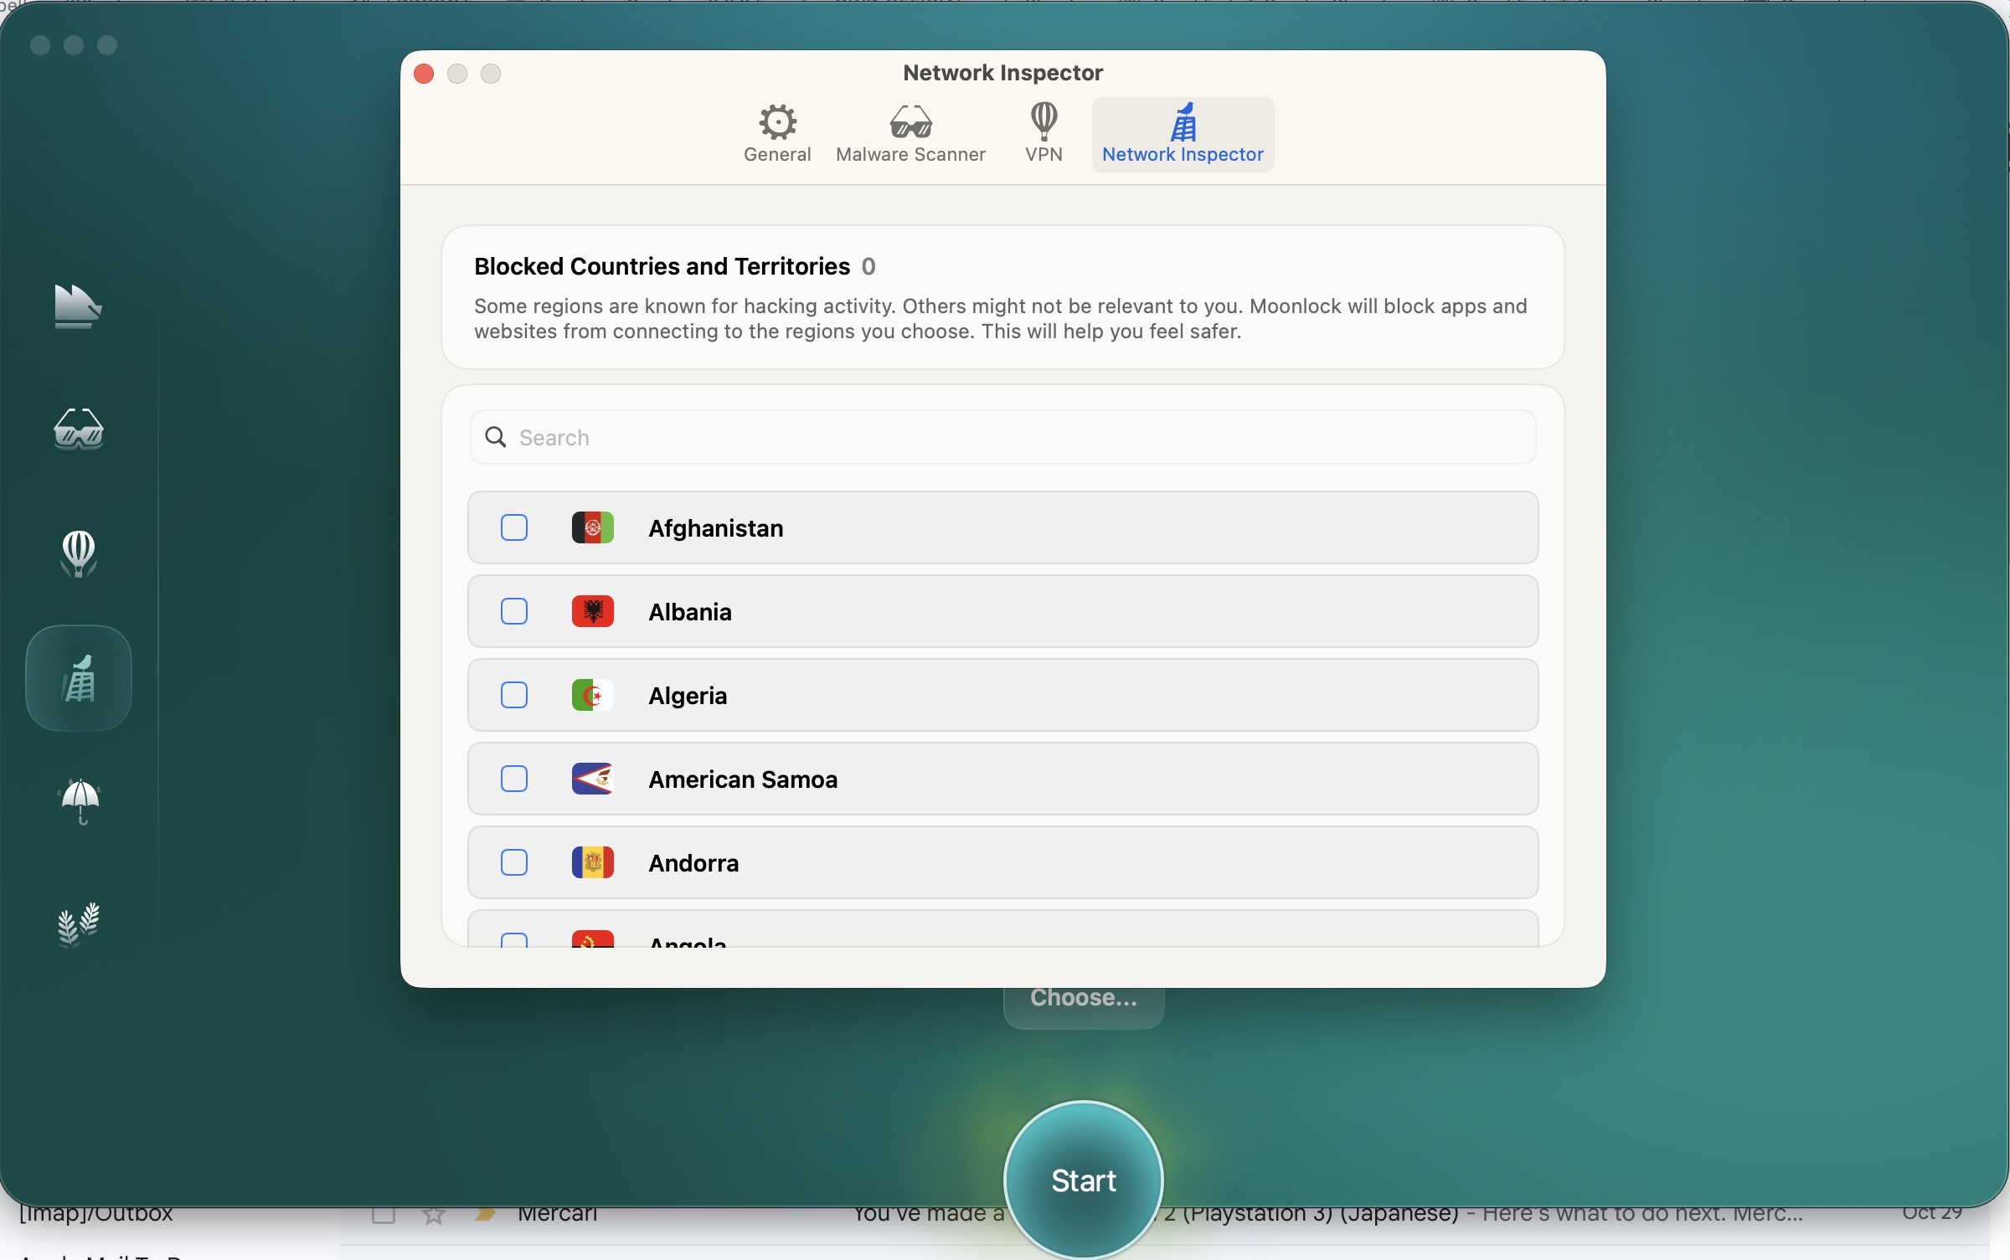
Task: Select the flag icon in the sidebar
Action: [x=77, y=306]
